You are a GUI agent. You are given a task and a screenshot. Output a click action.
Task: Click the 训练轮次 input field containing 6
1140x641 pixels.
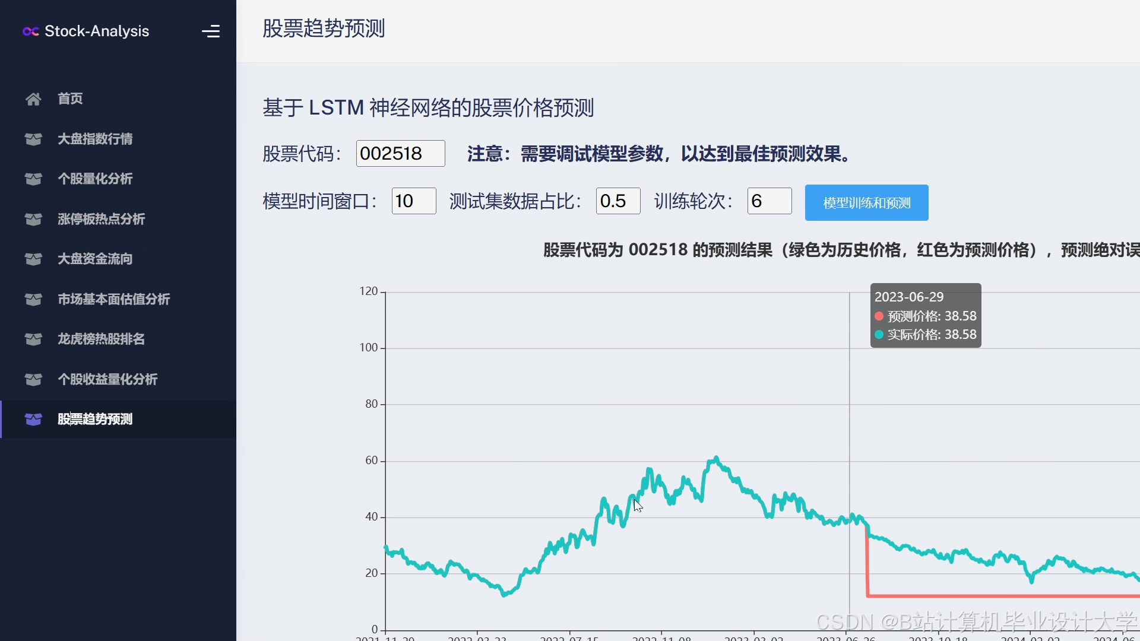pos(769,201)
